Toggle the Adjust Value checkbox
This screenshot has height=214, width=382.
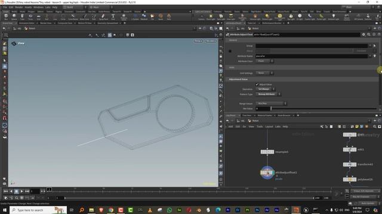pyautogui.click(x=257, y=84)
